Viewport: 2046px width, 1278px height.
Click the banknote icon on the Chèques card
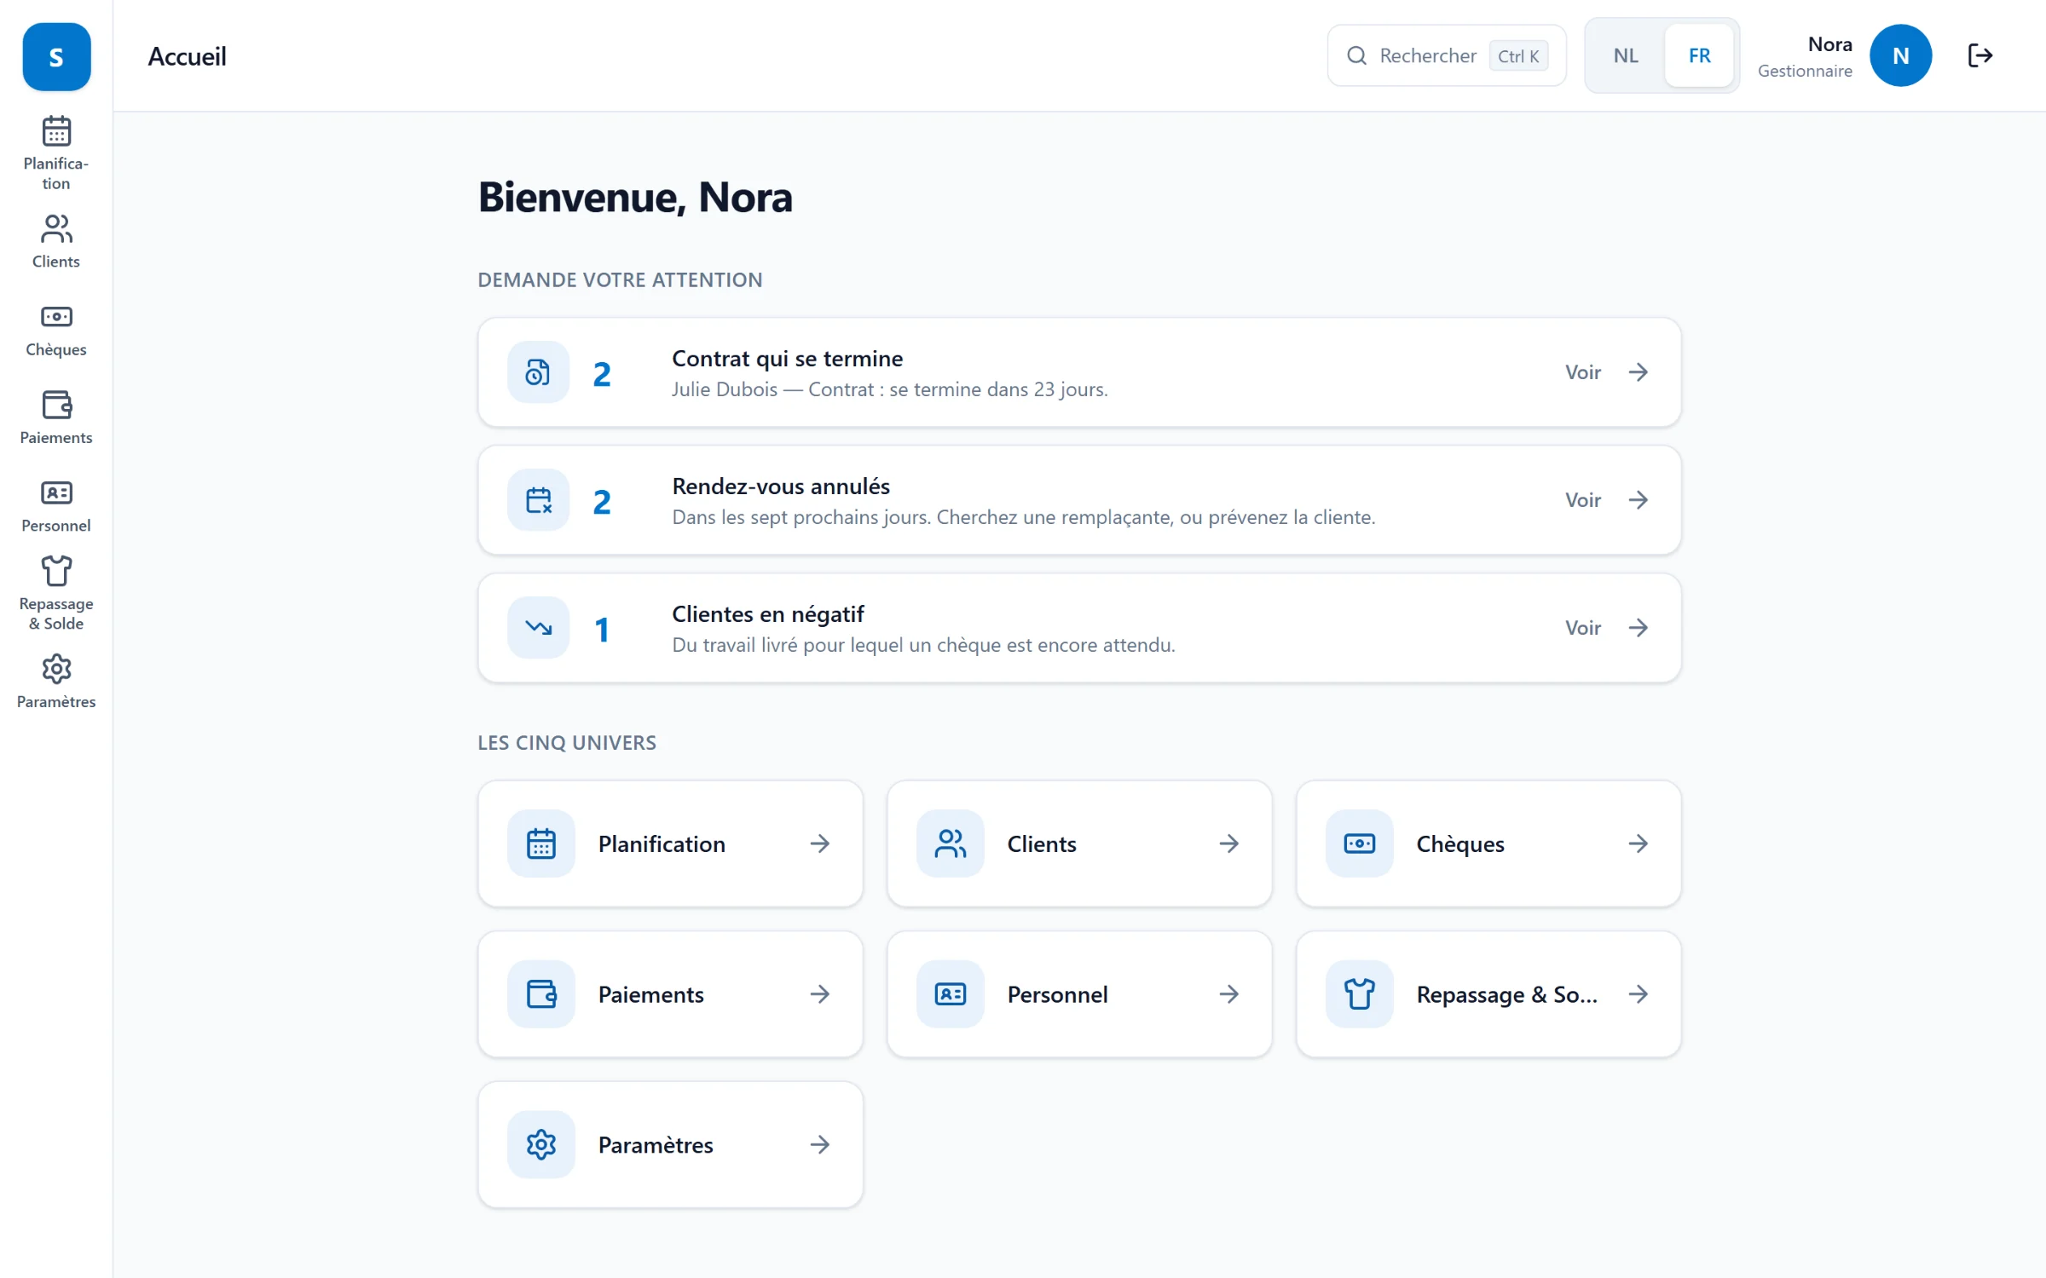1360,843
